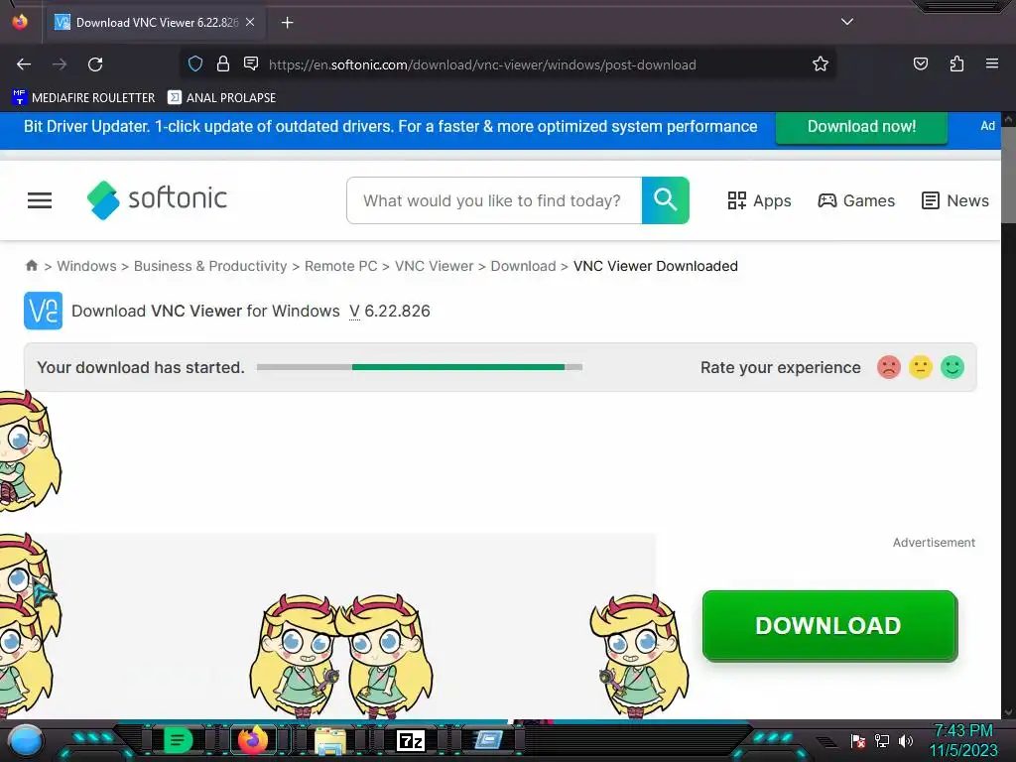Switch to Firefox in the taskbar
Screen dimensions: 1016x762
[253, 740]
